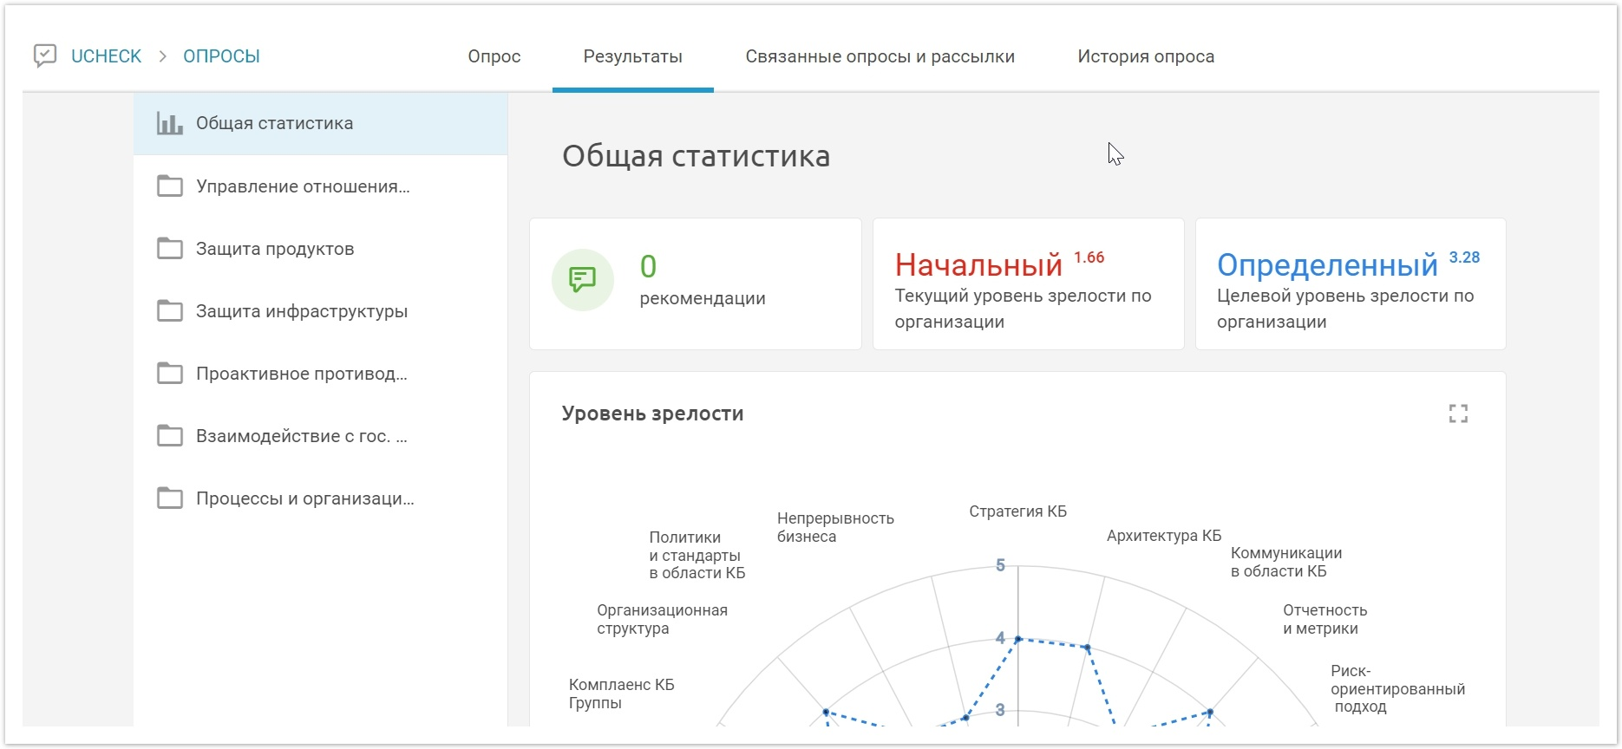Click the Начальный current maturity level card
Image resolution: width=1622 pixels, height=749 pixels.
tap(1028, 284)
